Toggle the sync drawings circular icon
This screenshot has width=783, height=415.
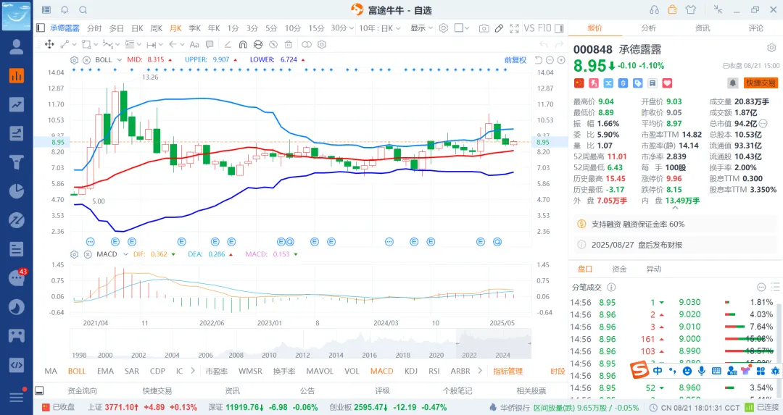(x=257, y=44)
